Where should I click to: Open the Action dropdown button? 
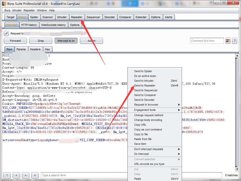pyautogui.click(x=91, y=41)
